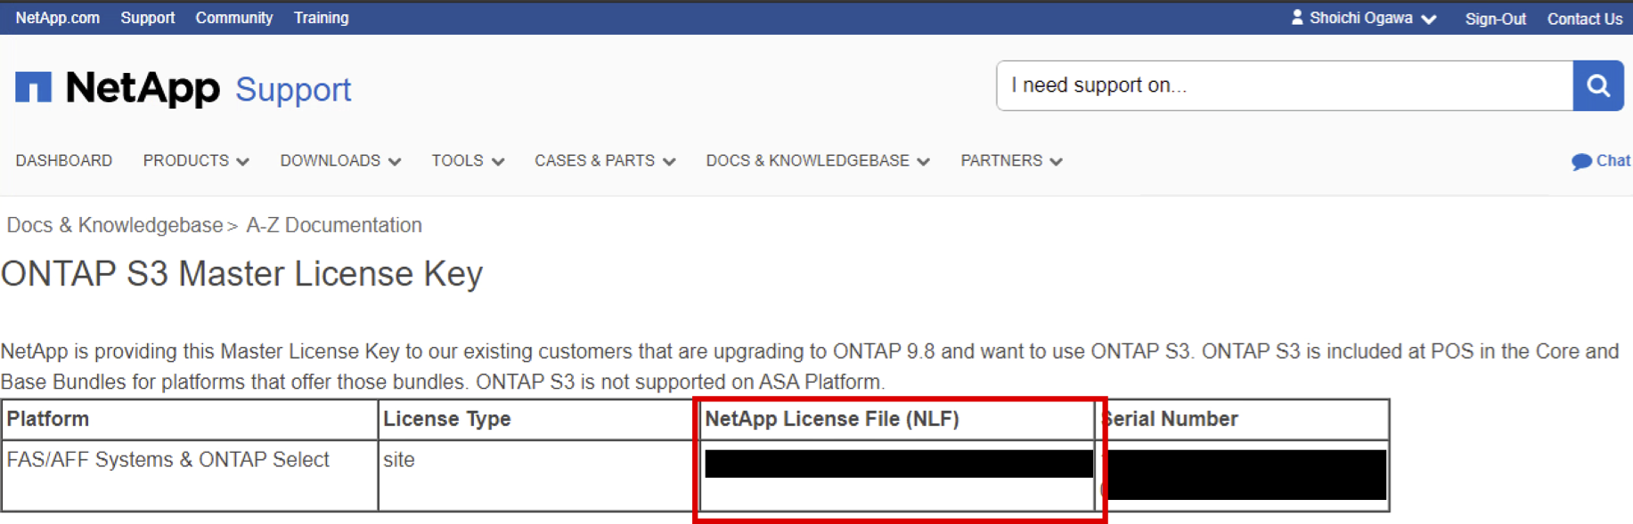Click the 'site' license type cell
This screenshot has width=1633, height=524.
(x=538, y=475)
